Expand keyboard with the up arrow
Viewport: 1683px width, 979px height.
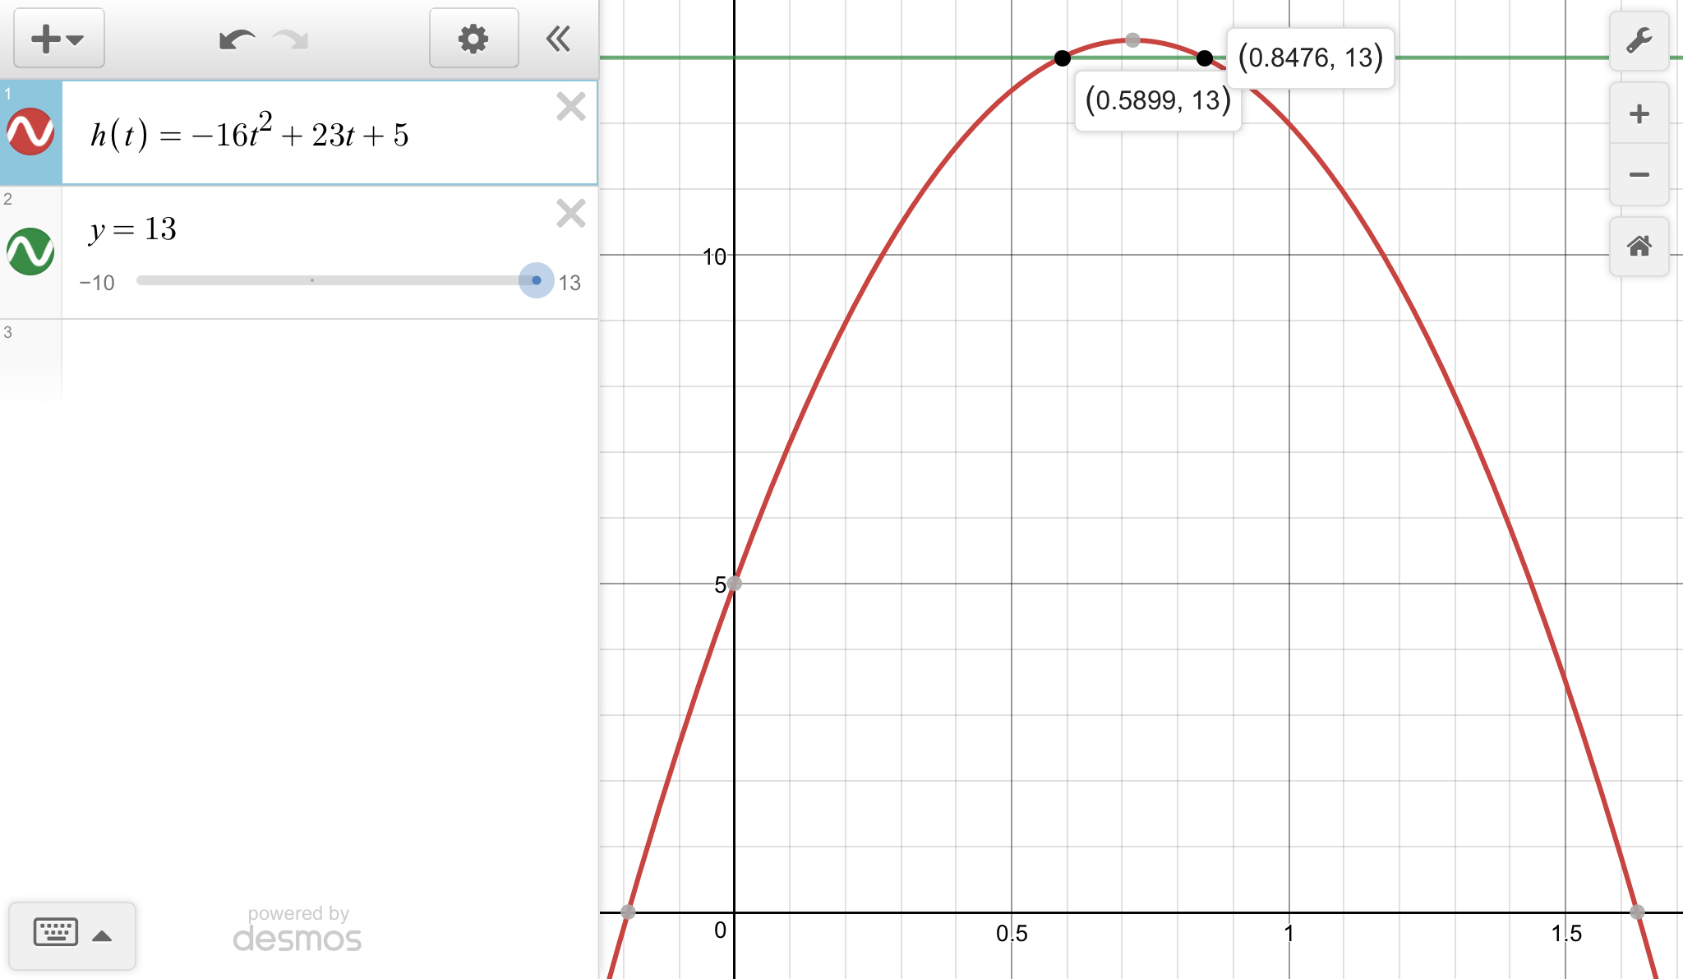pyautogui.click(x=103, y=935)
